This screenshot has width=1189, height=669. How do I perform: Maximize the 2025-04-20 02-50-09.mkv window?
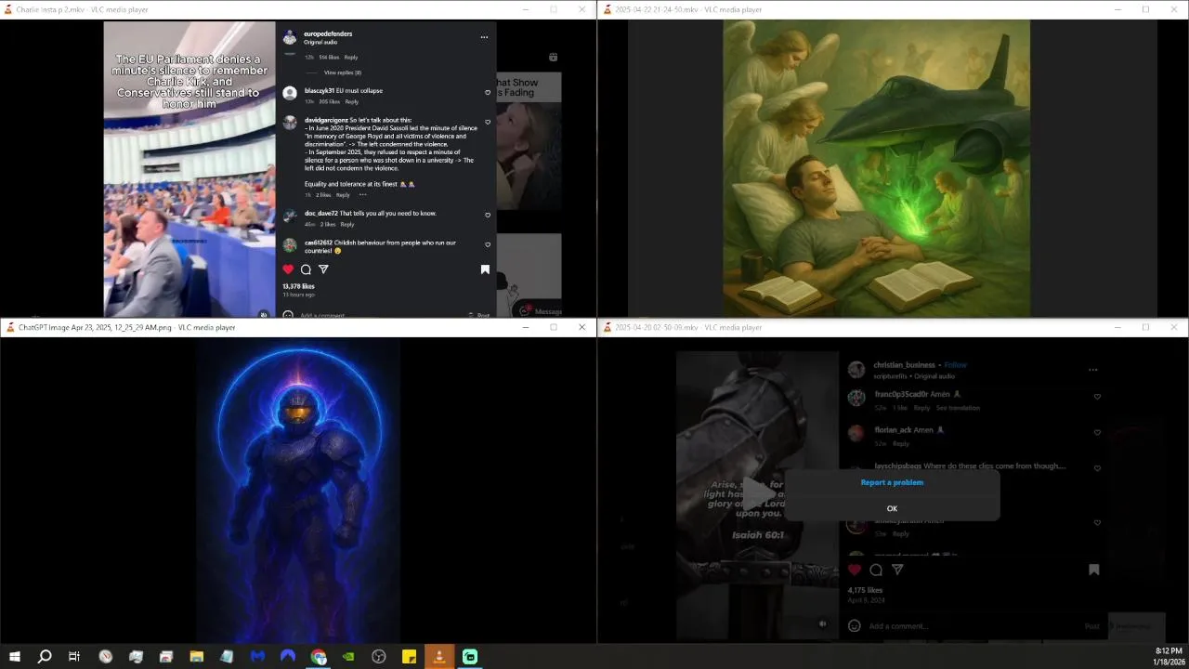coord(1145,327)
